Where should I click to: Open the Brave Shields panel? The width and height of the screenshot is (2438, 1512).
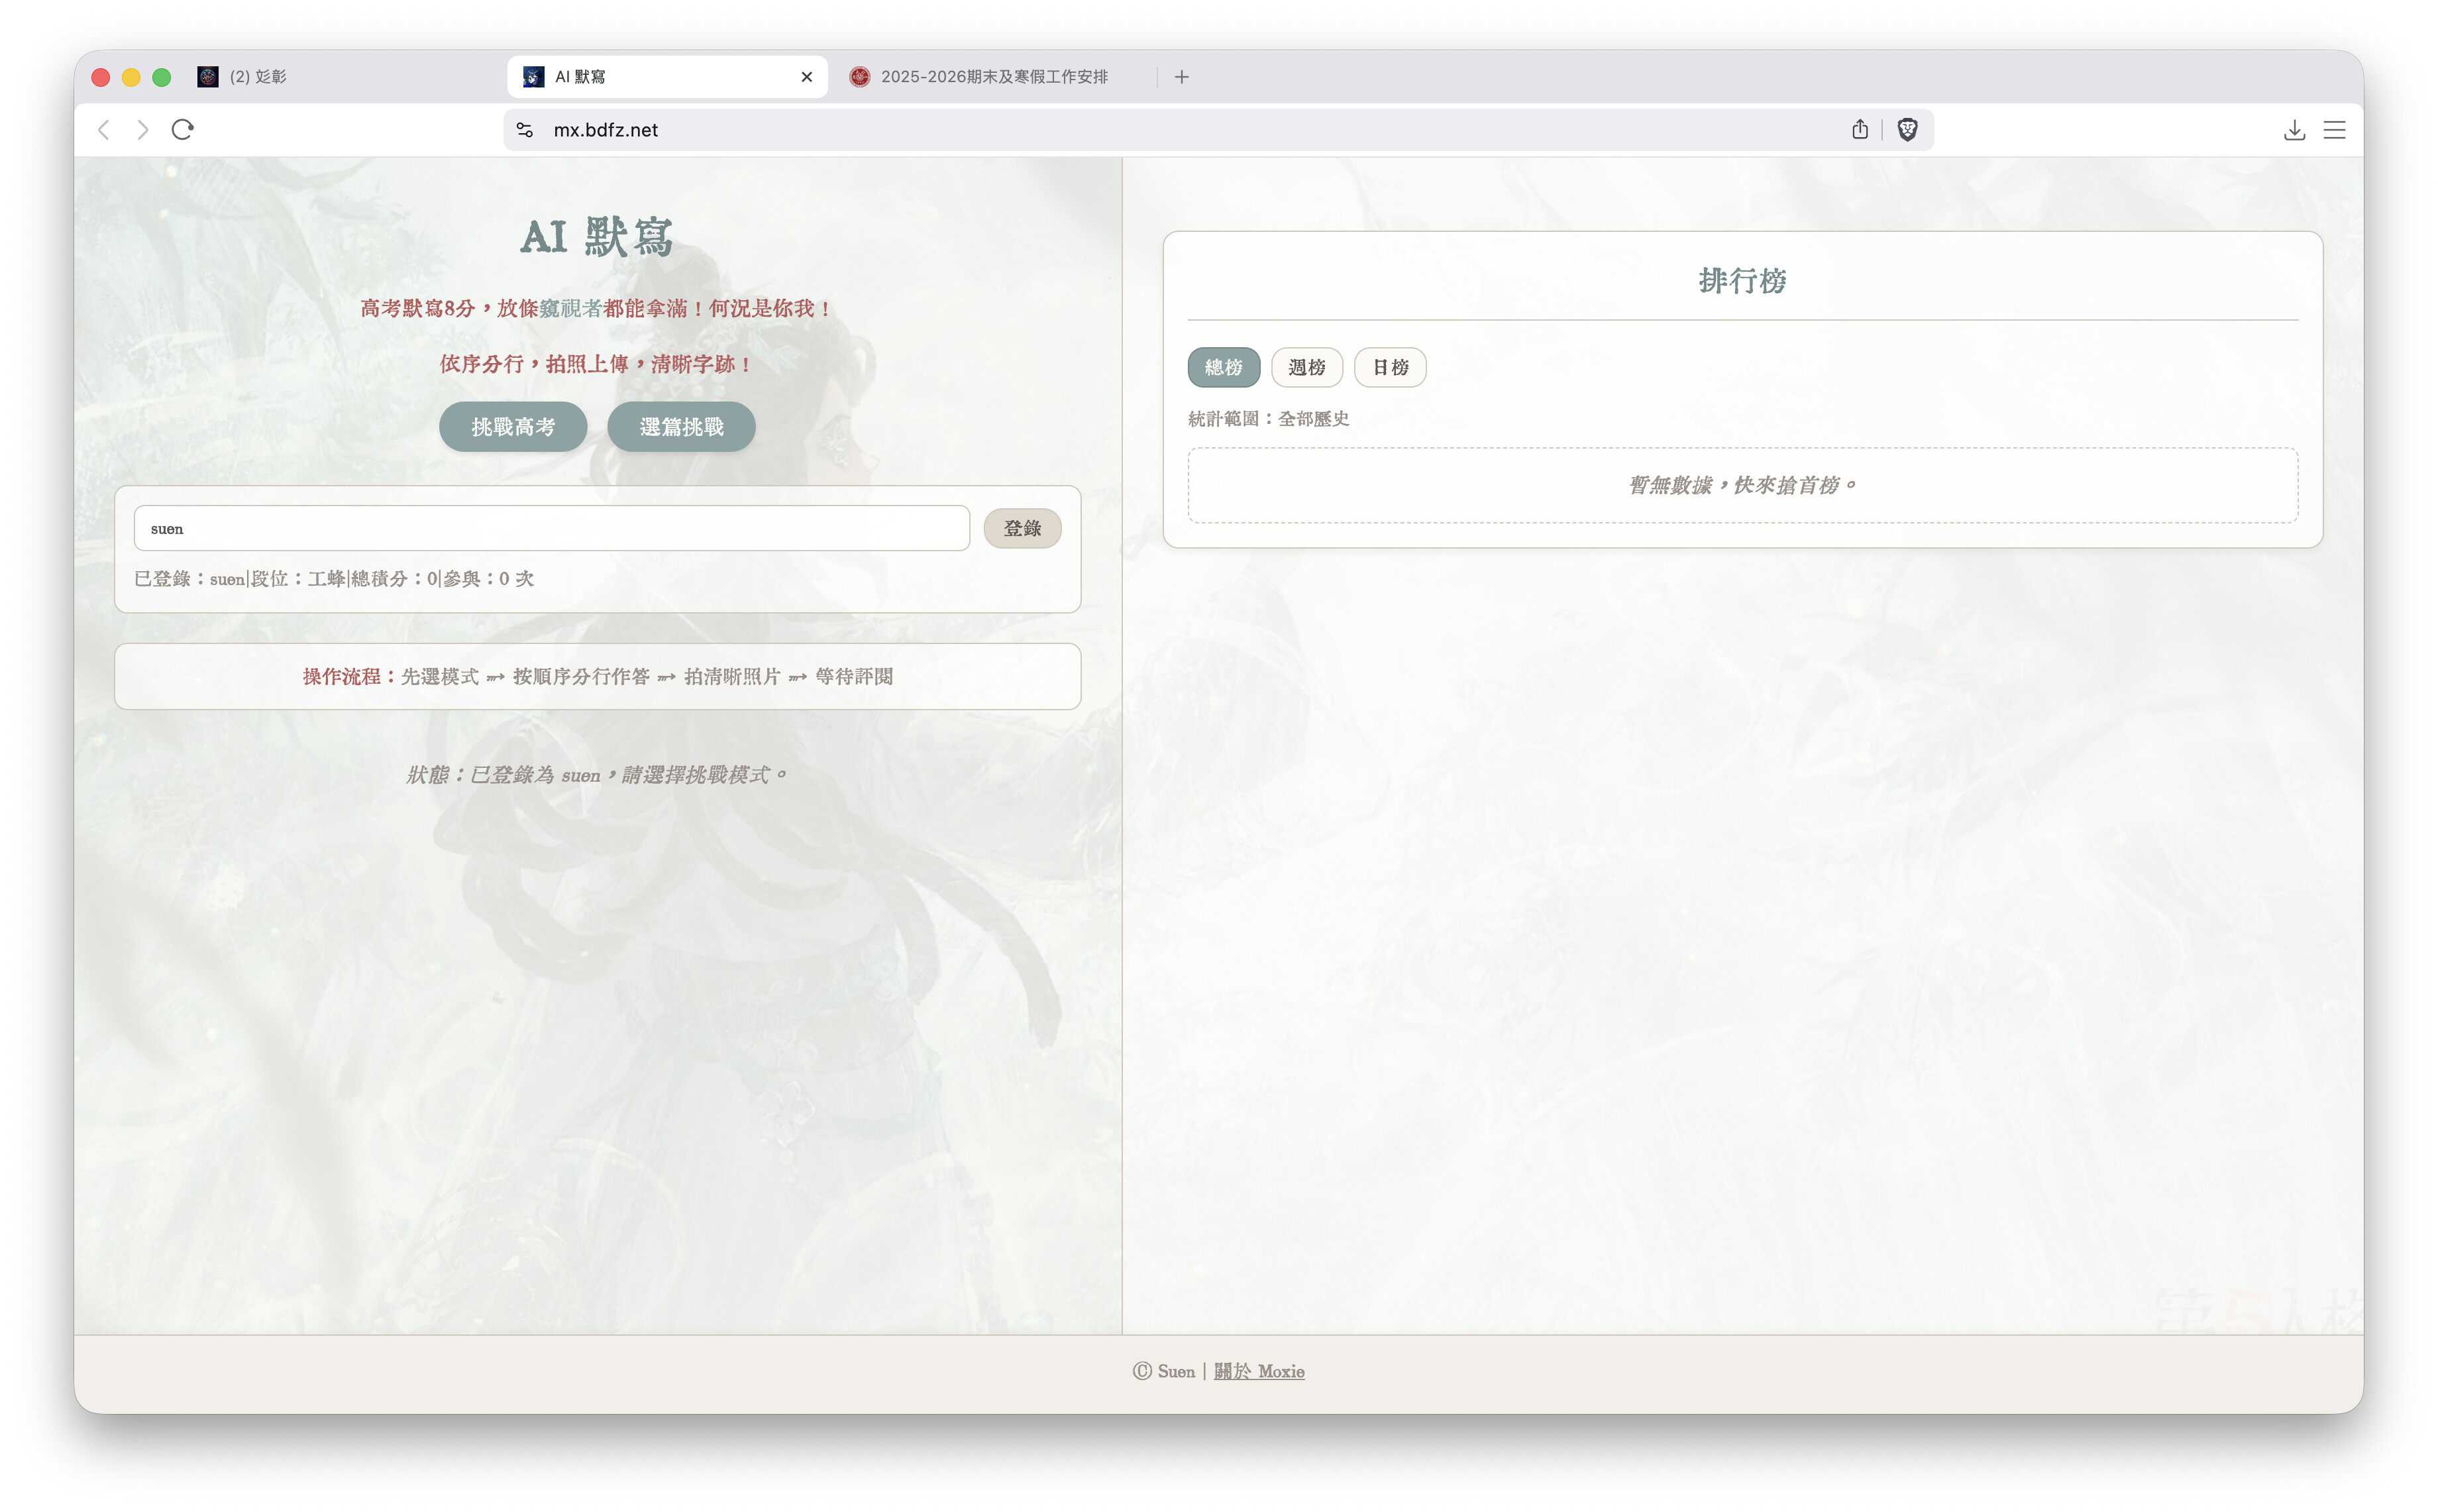point(1908,129)
